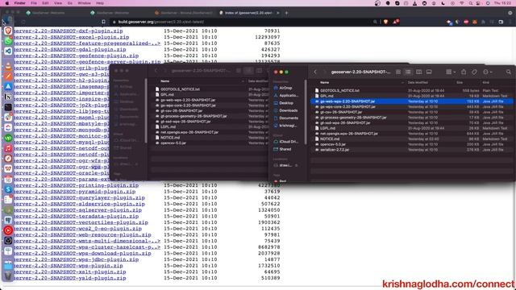The width and height of the screenshot is (516, 290).
Task: Open VS Code from the Dock
Action: point(8,52)
